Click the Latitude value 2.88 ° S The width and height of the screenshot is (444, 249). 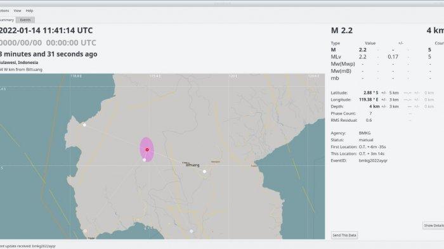pos(370,93)
